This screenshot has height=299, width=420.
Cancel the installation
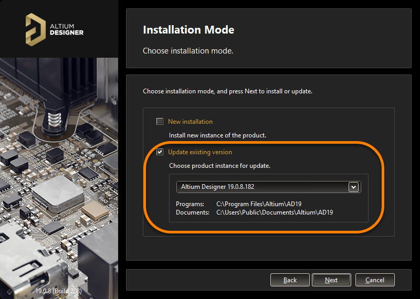click(x=374, y=280)
